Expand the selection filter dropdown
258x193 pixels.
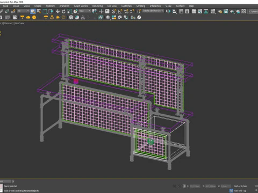pyautogui.click(x=23, y=11)
